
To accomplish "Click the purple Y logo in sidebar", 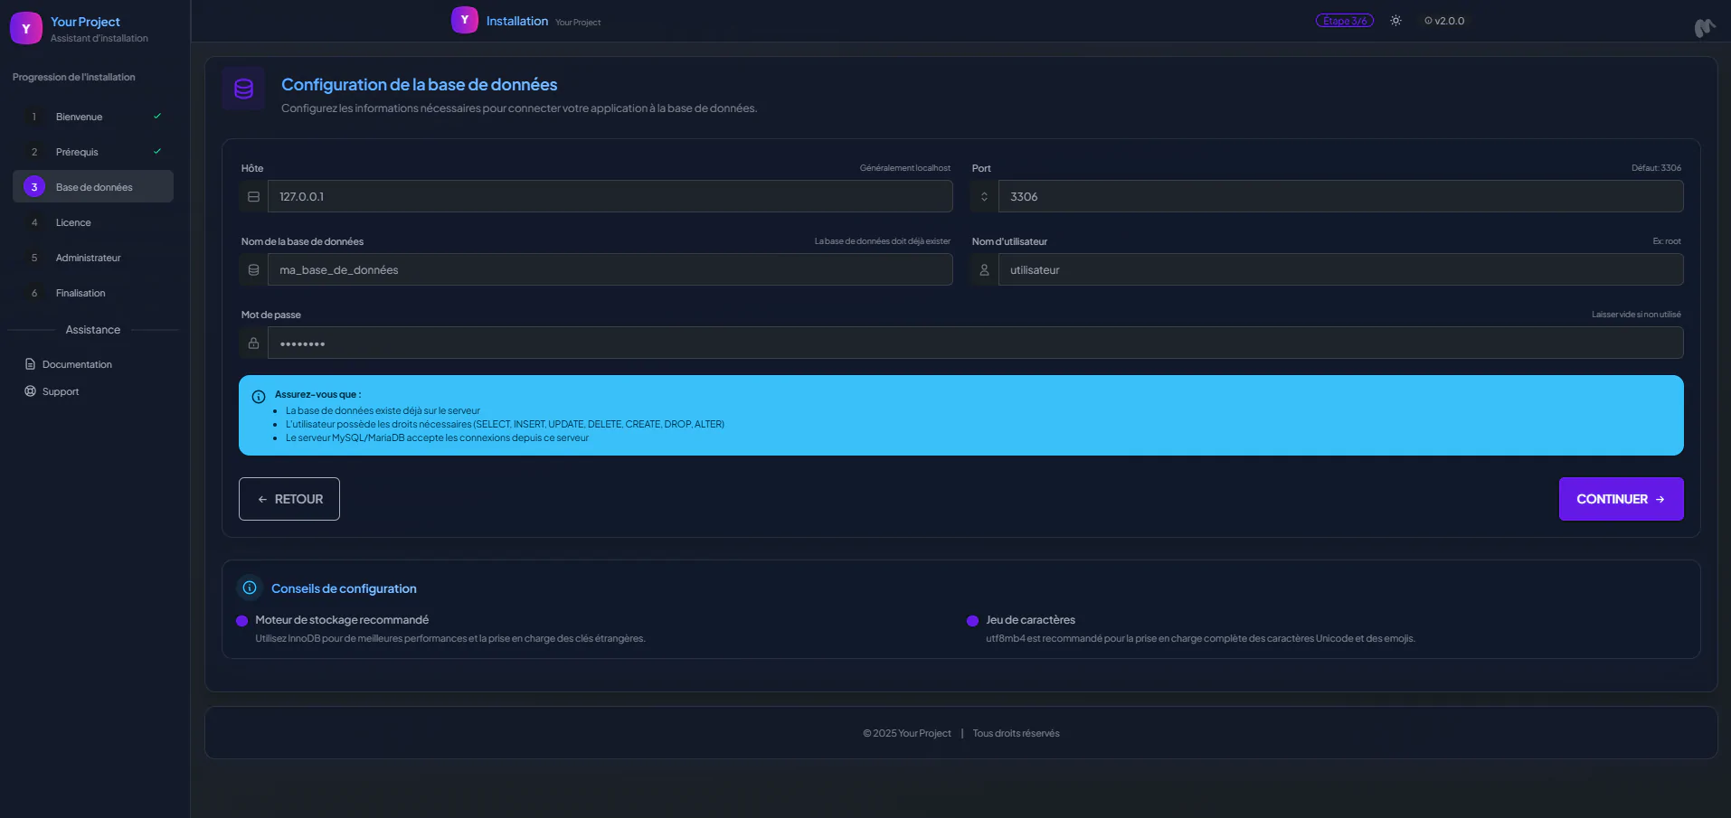I will [x=26, y=28].
